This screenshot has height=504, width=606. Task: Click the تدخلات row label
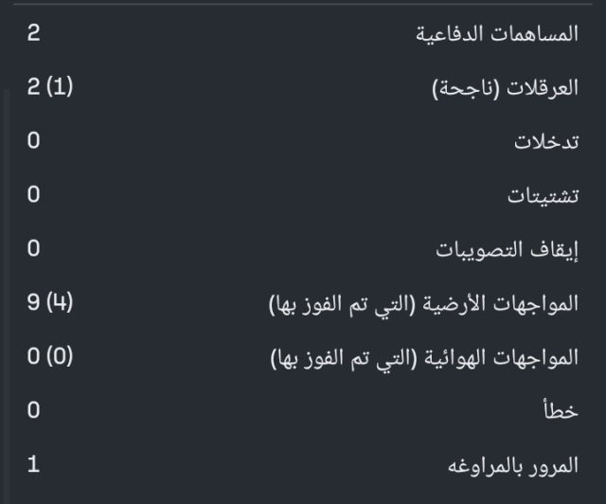(x=545, y=142)
